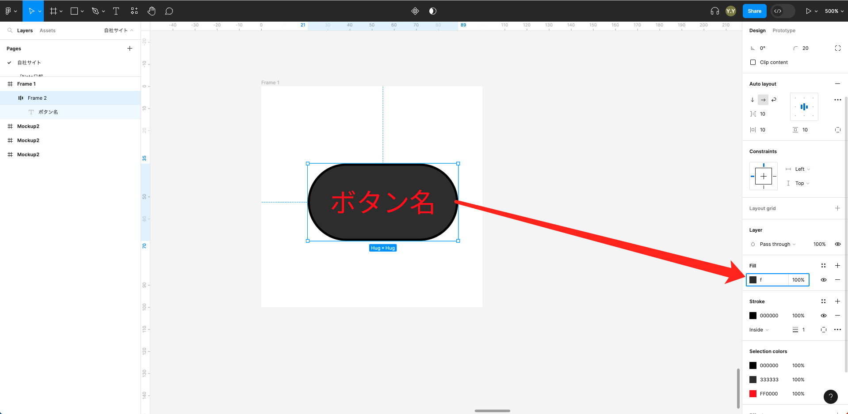Open the Present options dropdown arrow
Viewport: 848px width, 414px height.
point(816,11)
